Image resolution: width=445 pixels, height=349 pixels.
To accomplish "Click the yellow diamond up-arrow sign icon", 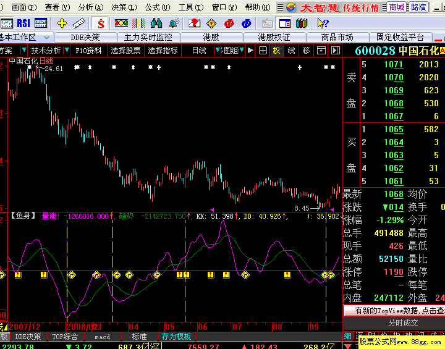I will (211, 23).
